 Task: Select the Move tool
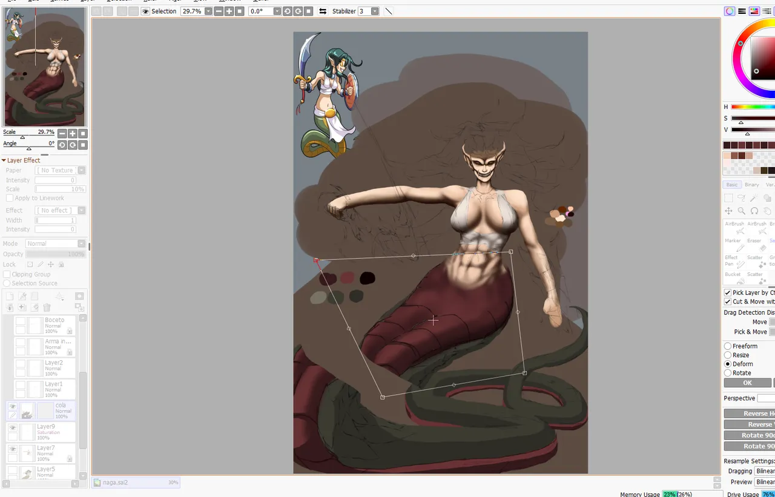(x=728, y=211)
